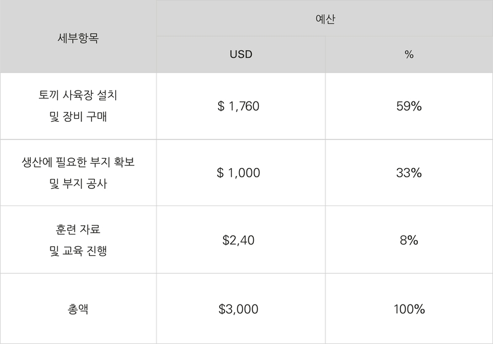Screen dimensions: 493x344
Task: Click the 세부항목 header cell
Action: [78, 36]
